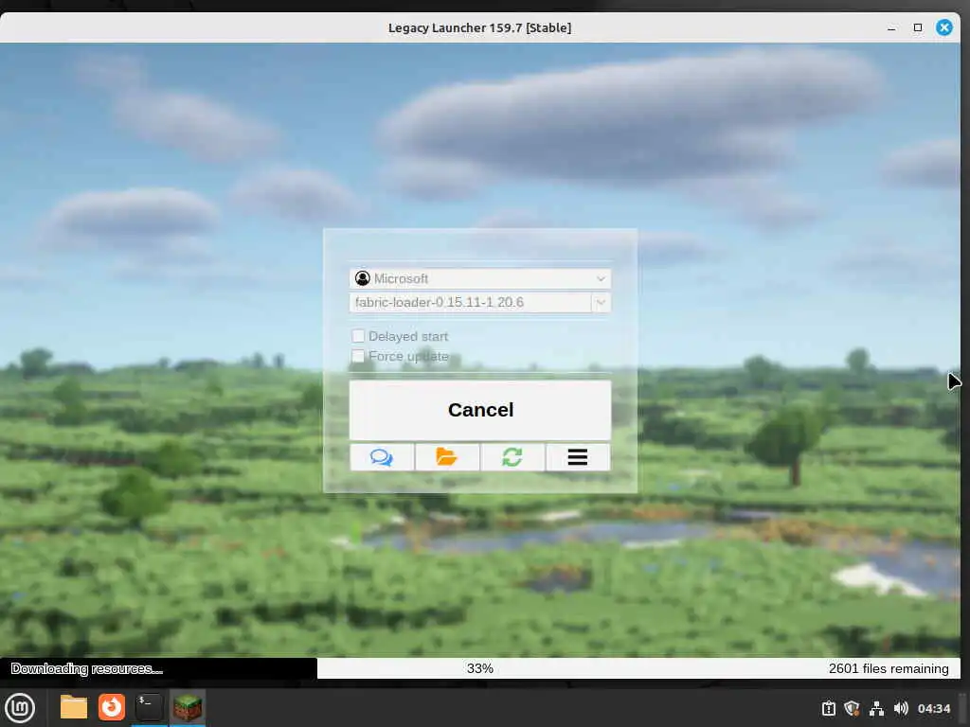The image size is (970, 727).
Task: Enable the Delayed start checkbox
Action: [x=358, y=336]
